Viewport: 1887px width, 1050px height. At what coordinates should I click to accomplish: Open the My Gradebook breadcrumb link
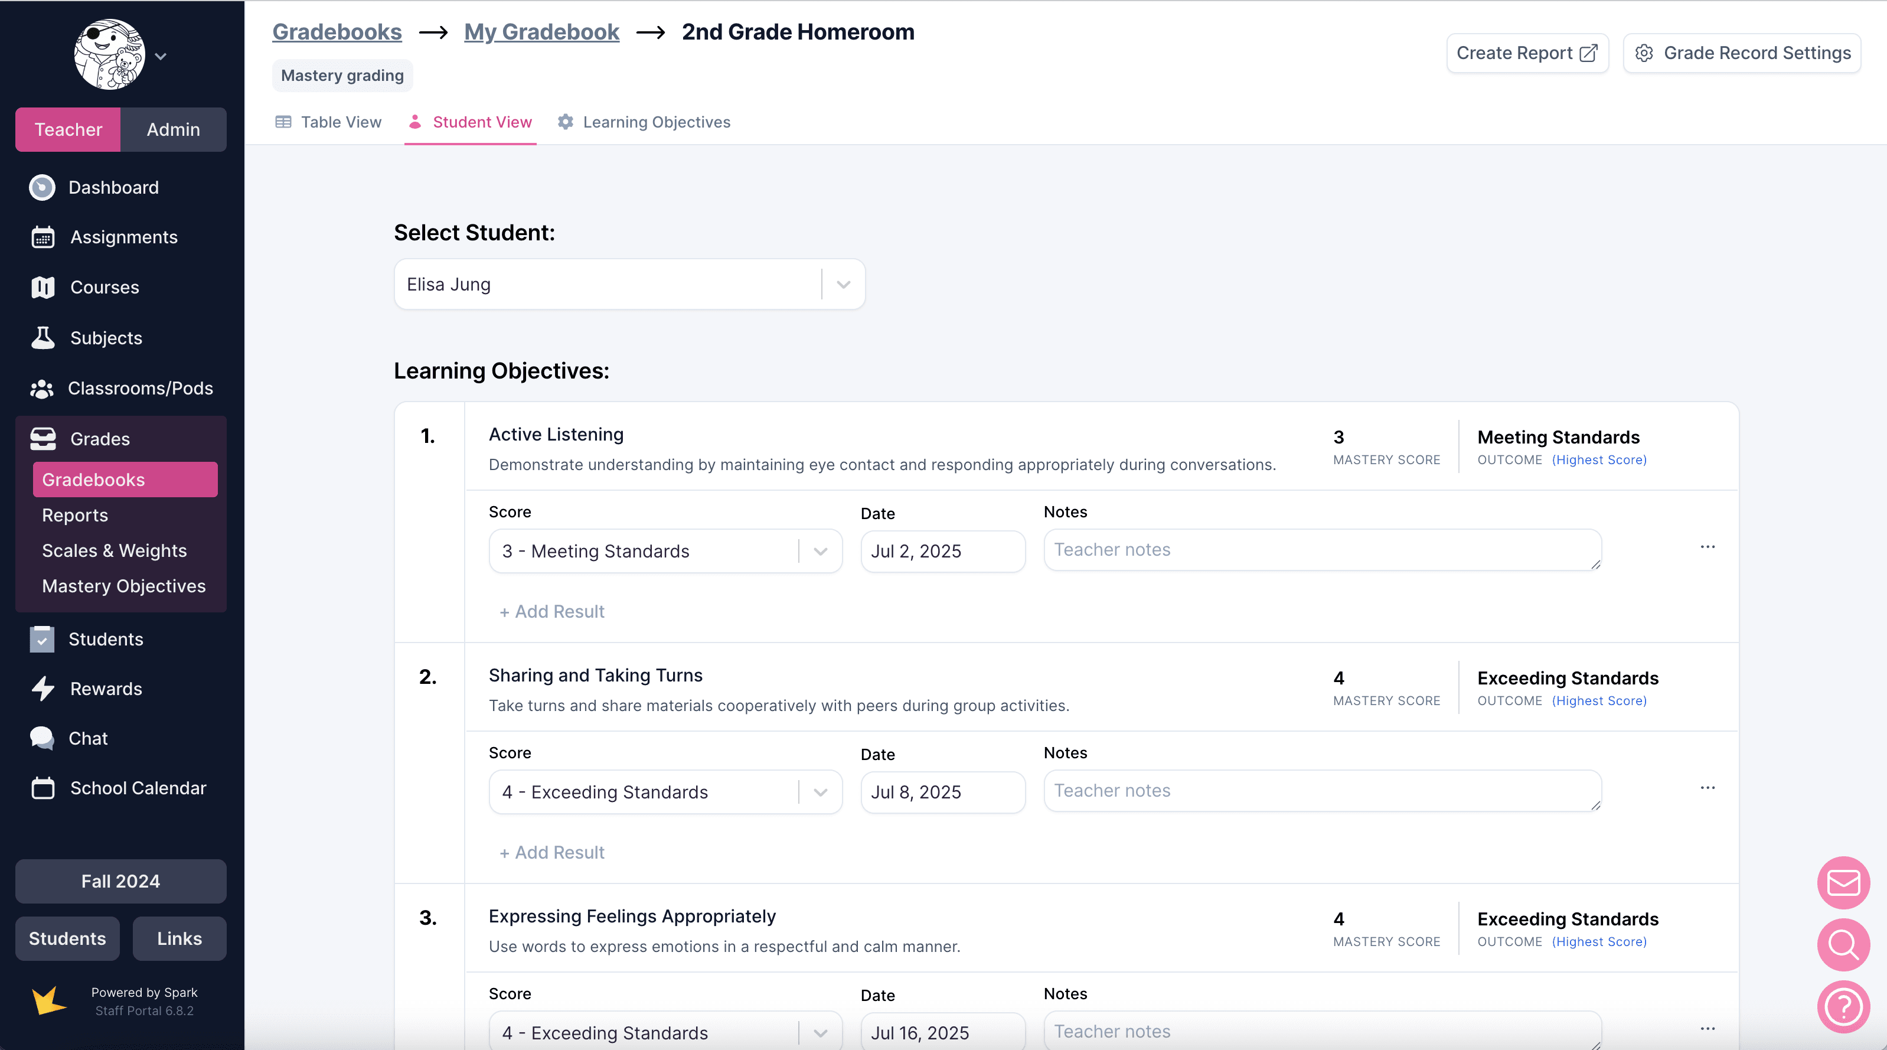pyautogui.click(x=541, y=31)
